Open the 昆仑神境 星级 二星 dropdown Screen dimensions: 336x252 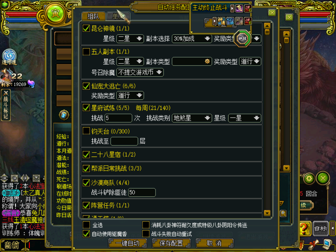130,39
